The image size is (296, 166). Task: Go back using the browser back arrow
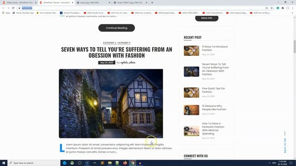(3, 8)
